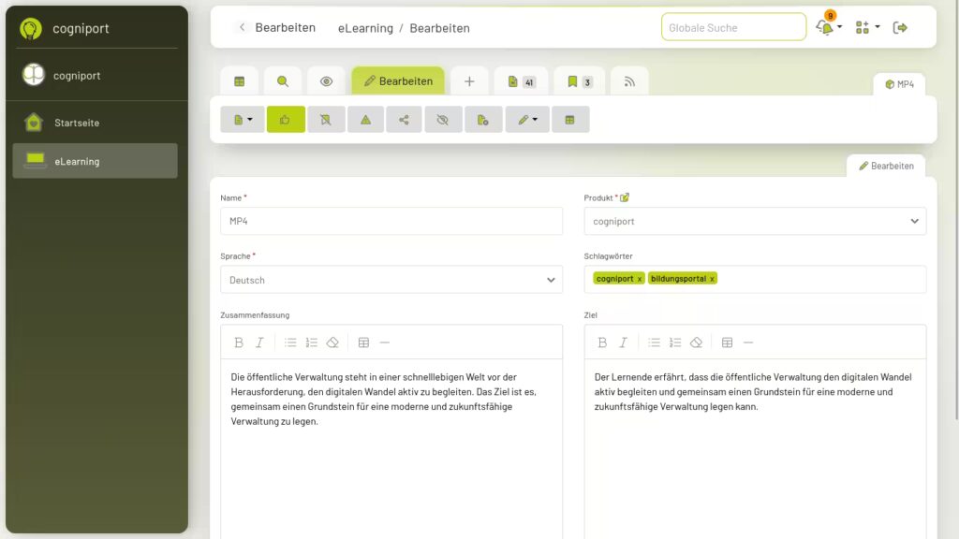Screen dimensions: 959x539
Task: Click the share icon button
Action: click(x=404, y=120)
